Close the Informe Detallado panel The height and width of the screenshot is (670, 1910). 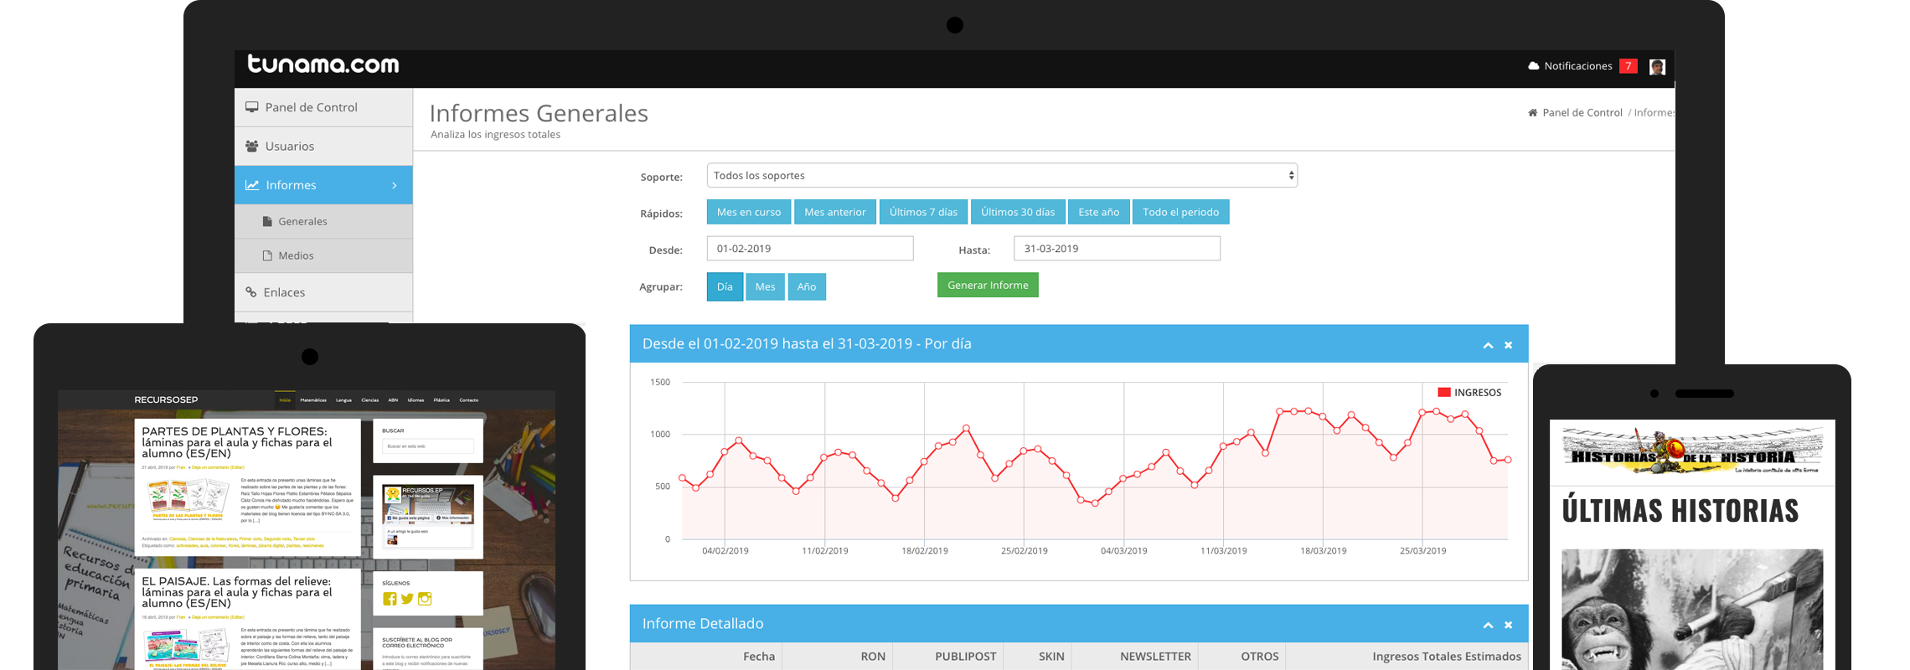(1508, 625)
